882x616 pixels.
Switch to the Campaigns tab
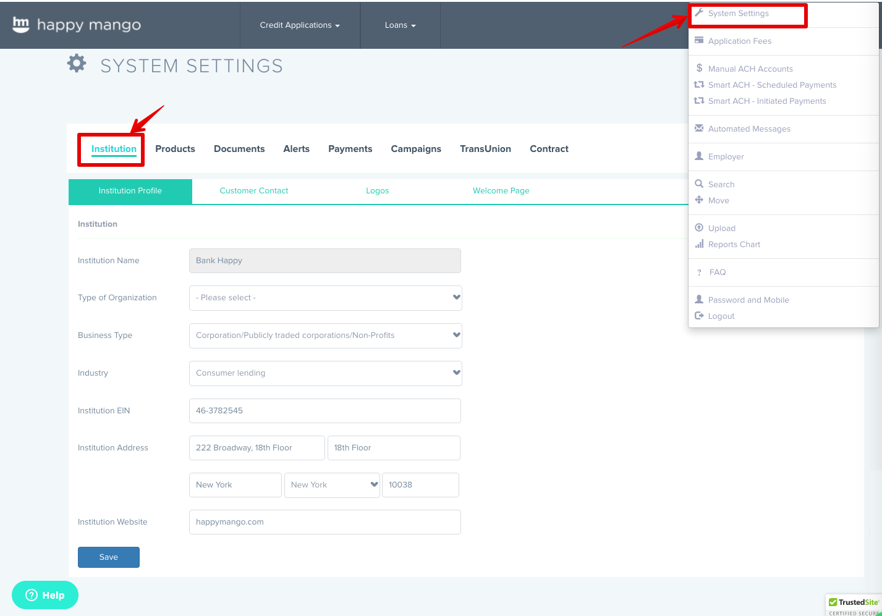tap(416, 149)
